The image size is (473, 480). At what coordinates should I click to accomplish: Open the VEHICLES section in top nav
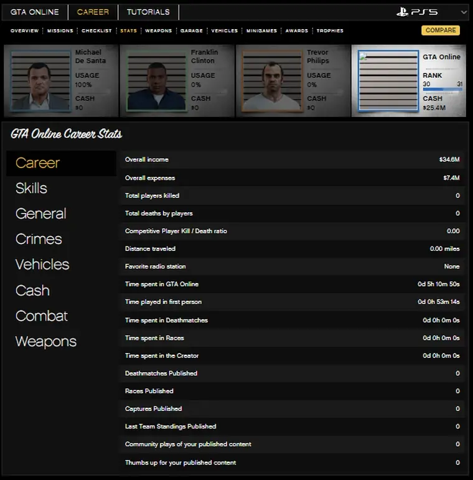point(224,31)
